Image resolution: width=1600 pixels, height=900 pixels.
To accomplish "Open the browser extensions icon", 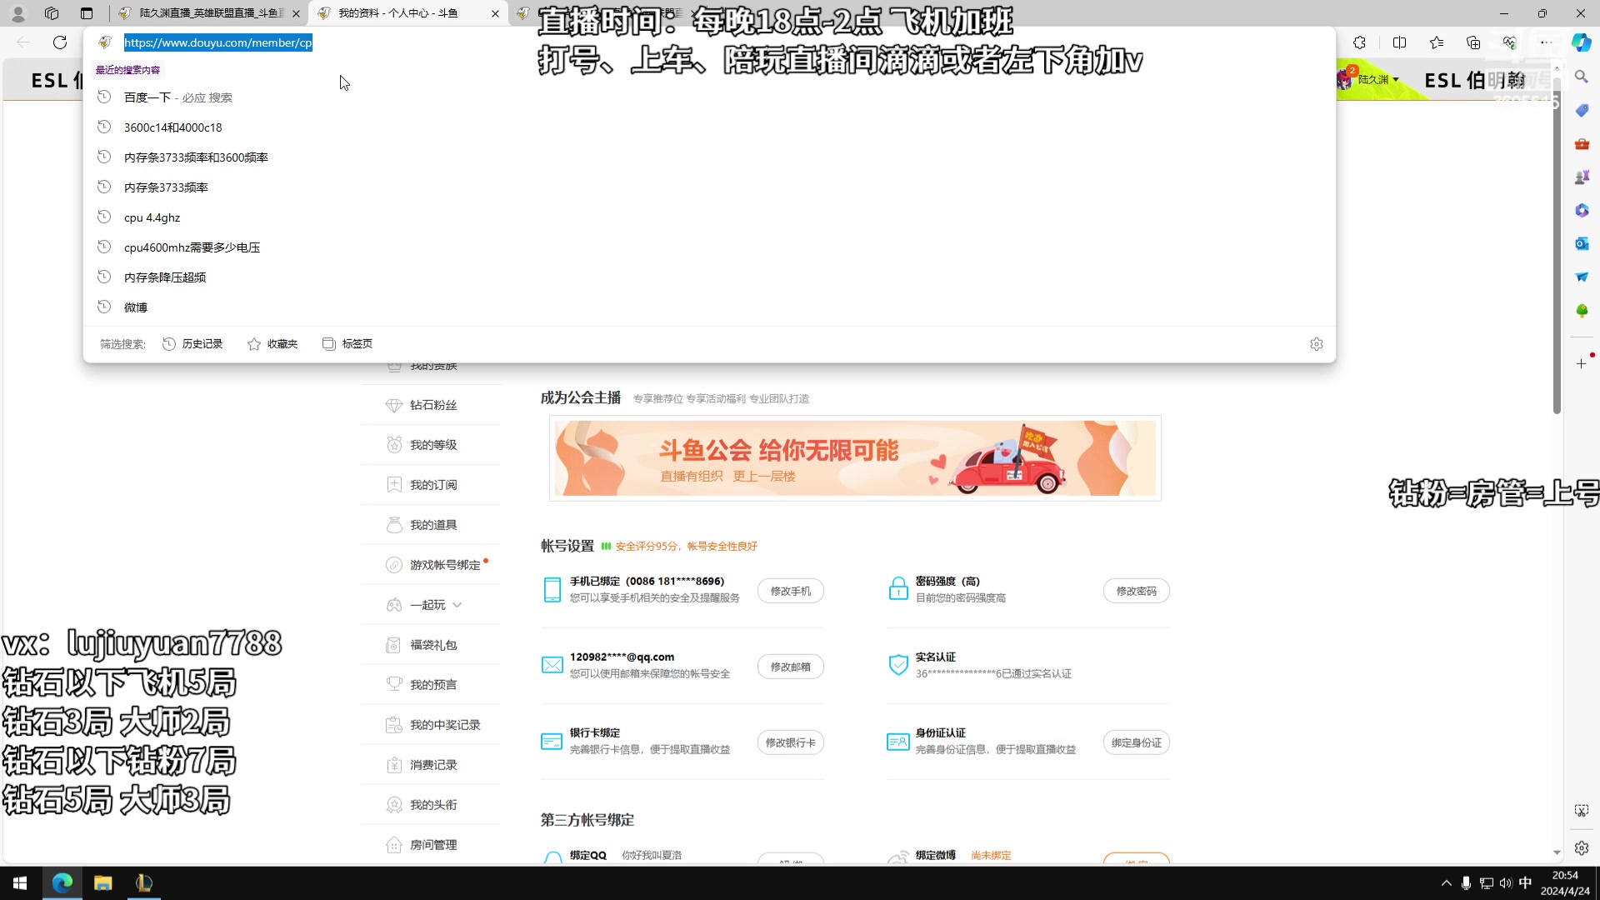I will [x=1359, y=42].
